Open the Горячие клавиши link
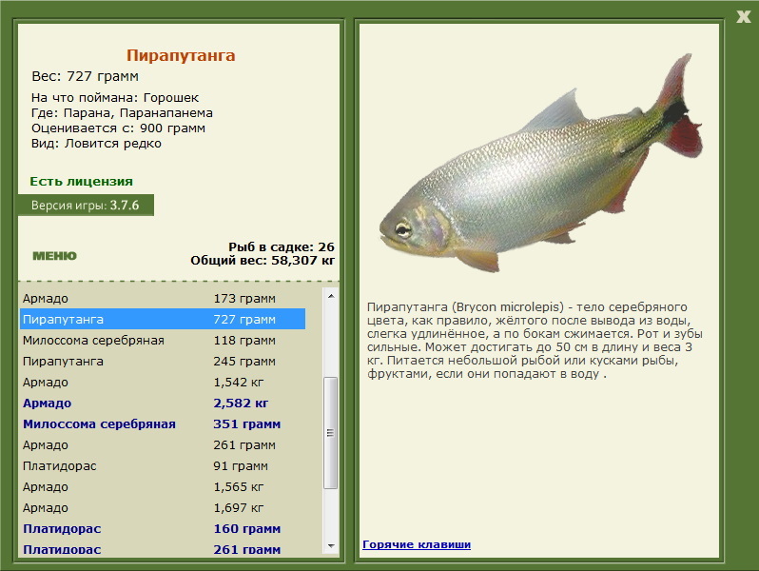The height and width of the screenshot is (571, 759). pos(417,544)
